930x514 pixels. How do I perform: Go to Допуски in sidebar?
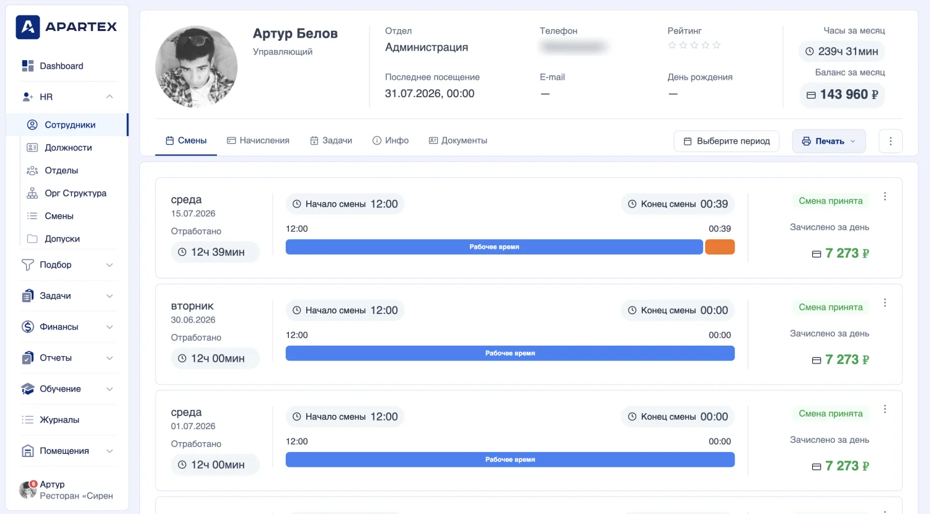coord(62,238)
